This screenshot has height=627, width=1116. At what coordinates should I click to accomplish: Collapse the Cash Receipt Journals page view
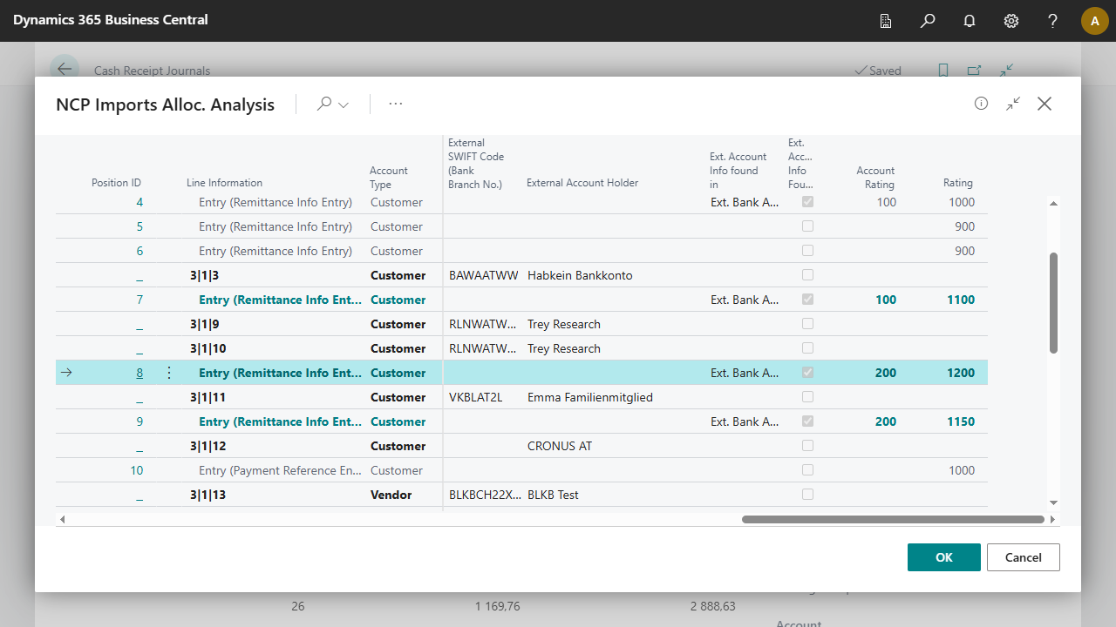1007,71
